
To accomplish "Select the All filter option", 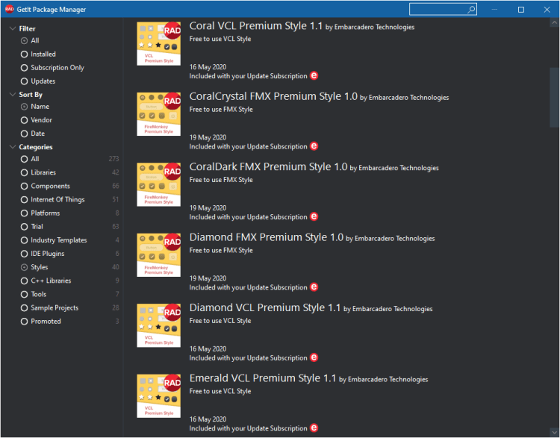I will coord(30,41).
